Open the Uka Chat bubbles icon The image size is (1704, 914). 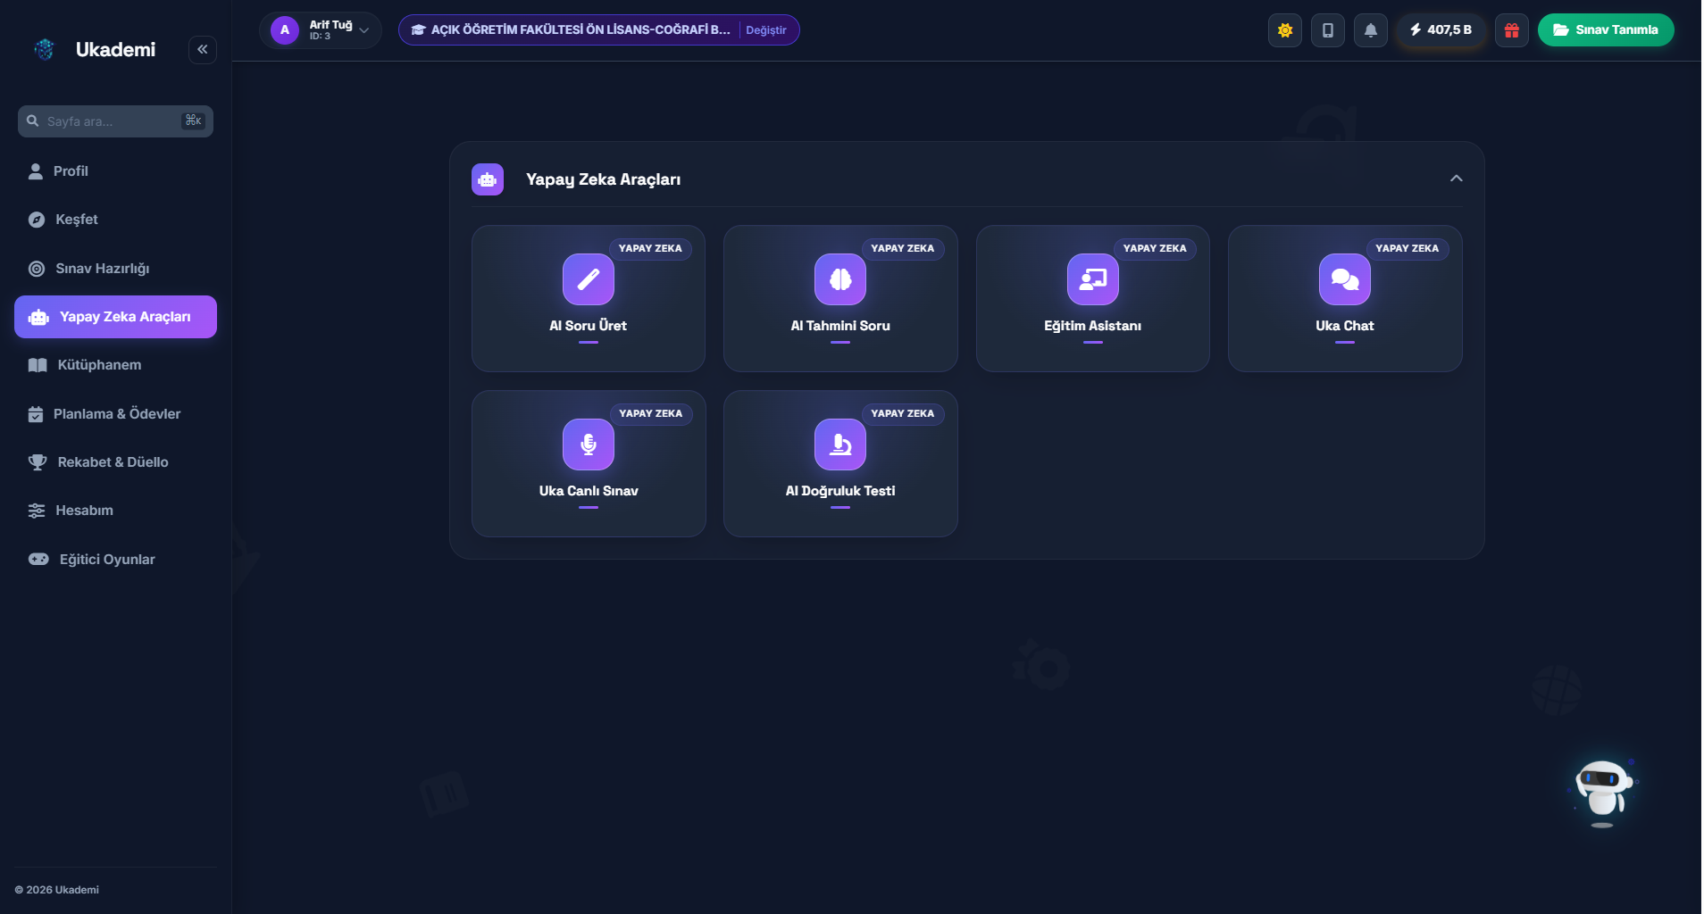[1345, 279]
